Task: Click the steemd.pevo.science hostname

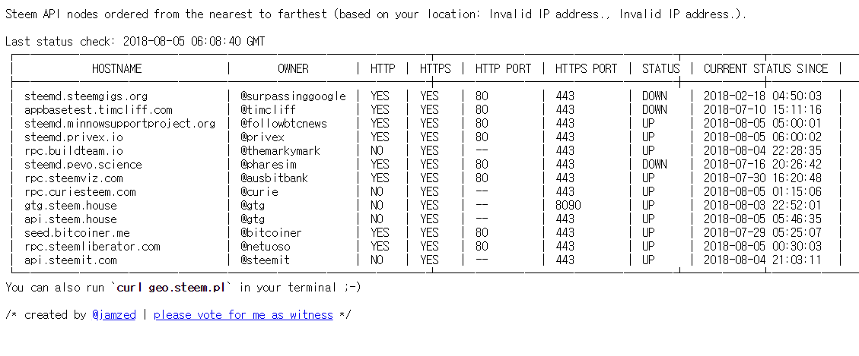Action: pyautogui.click(x=83, y=165)
